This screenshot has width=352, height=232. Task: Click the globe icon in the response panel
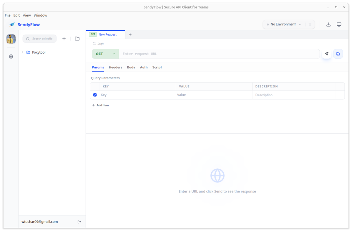217,175
